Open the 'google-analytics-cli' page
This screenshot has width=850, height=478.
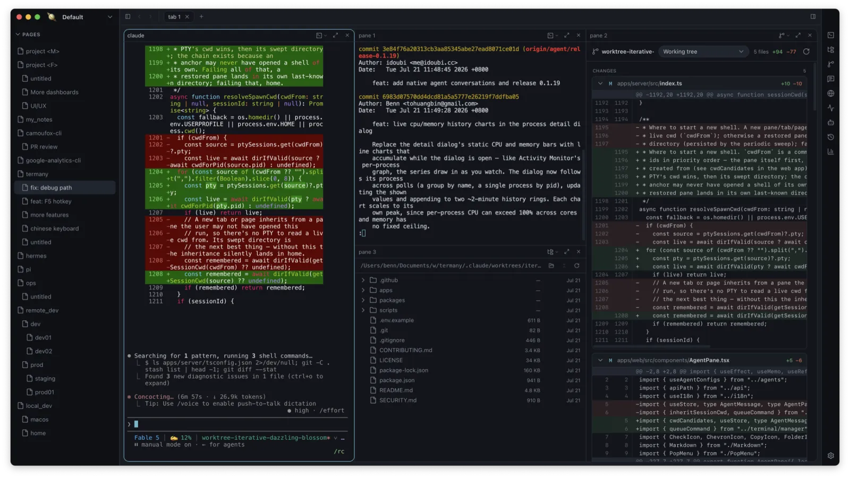pyautogui.click(x=64, y=160)
